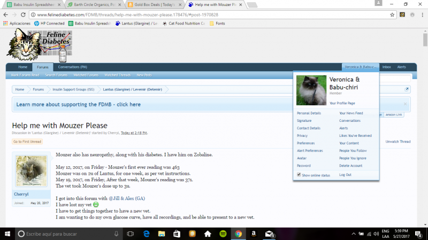Open the Amazon app in the taskbar
This screenshot has width=428, height=240.
click(254, 234)
